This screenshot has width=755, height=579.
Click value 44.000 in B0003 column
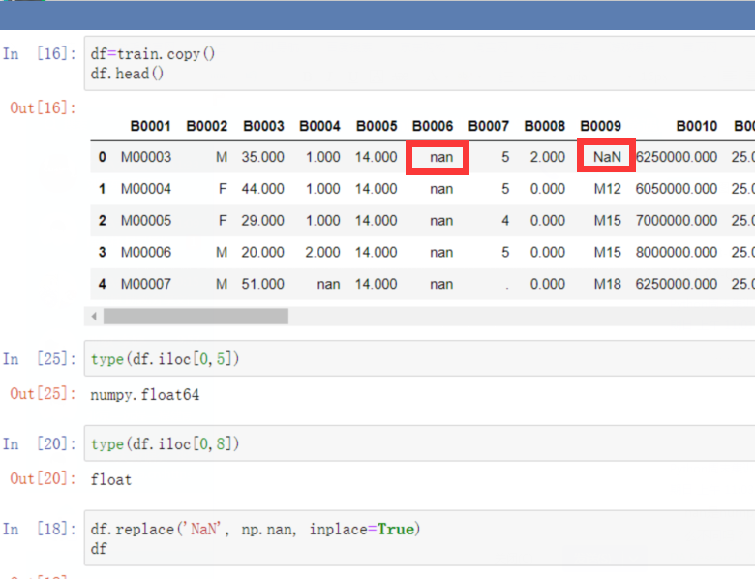pos(263,189)
